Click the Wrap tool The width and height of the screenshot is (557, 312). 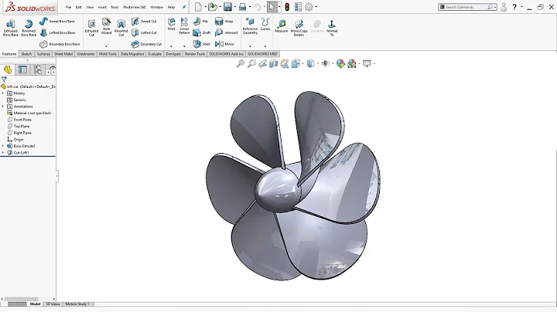[x=224, y=22]
